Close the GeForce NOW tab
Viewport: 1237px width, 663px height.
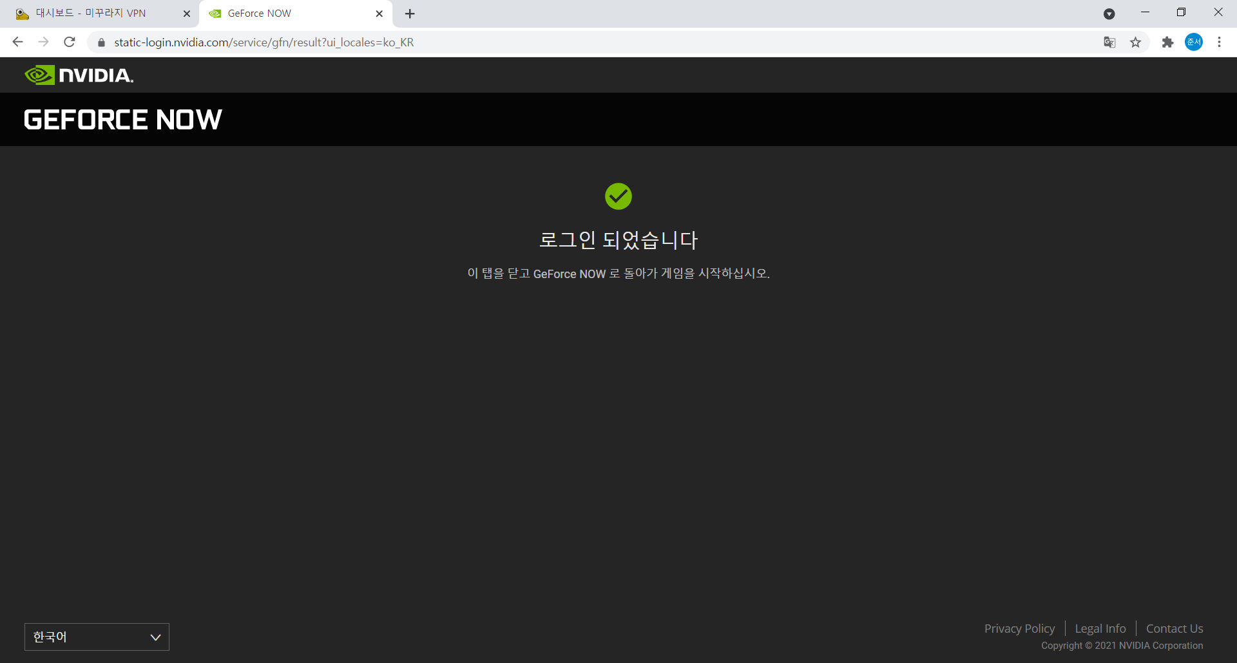(379, 14)
